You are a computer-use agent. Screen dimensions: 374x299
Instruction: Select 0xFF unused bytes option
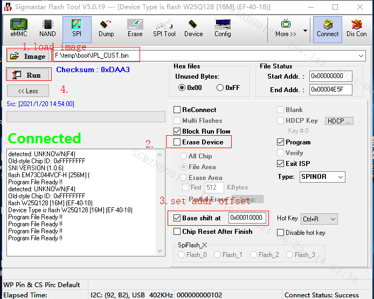[228, 88]
